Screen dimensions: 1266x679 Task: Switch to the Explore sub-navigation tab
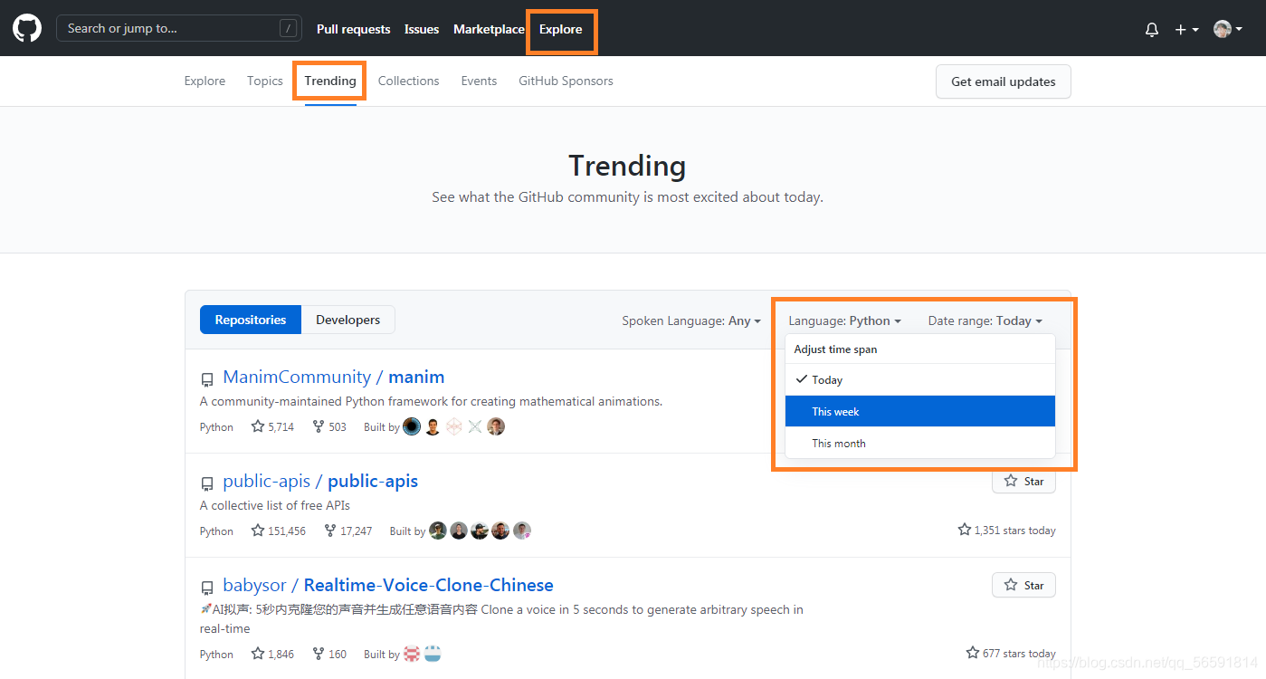[205, 81]
